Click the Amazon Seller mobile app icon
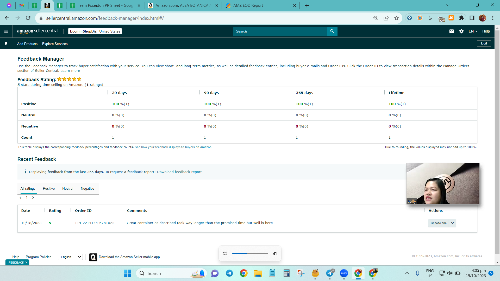 93,257
